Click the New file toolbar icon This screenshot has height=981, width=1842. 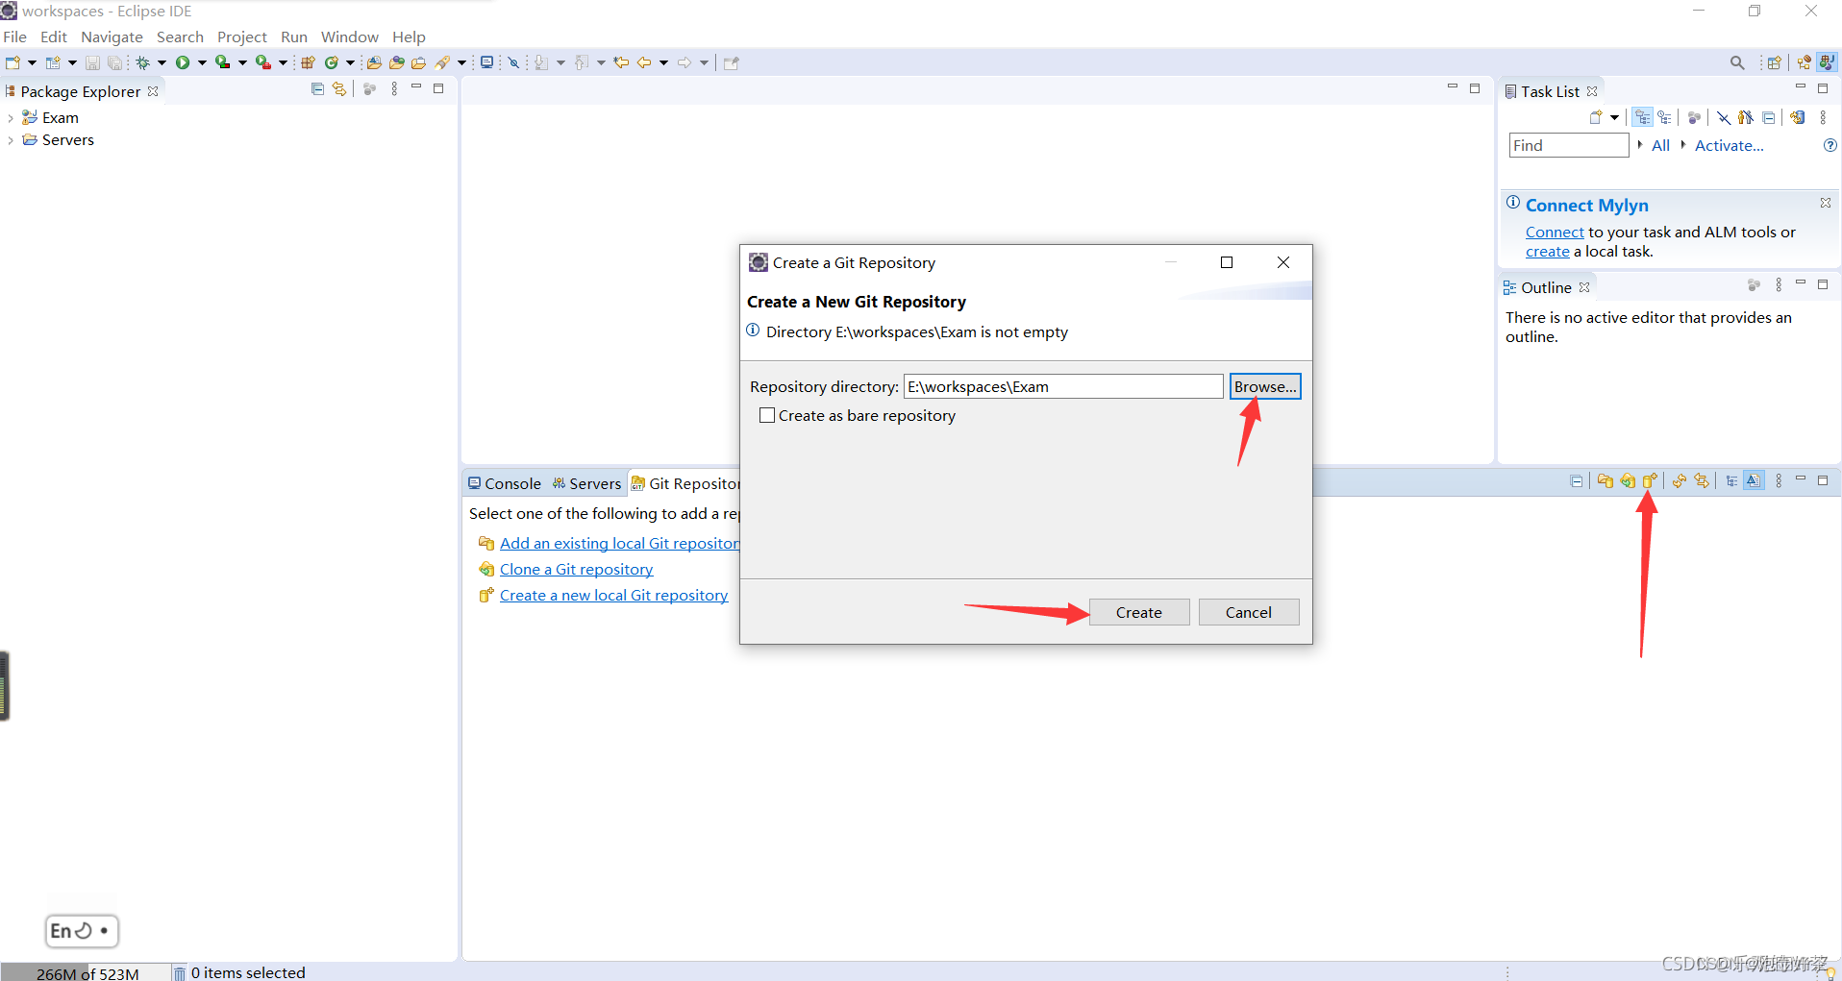(x=12, y=62)
